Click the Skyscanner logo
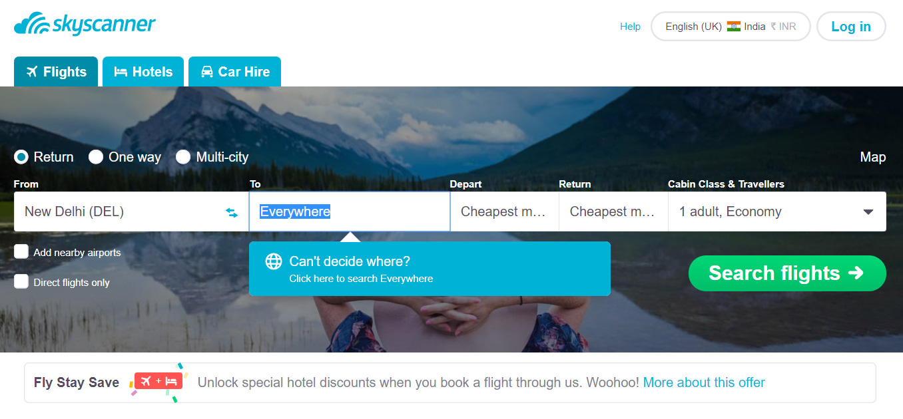 85,25
